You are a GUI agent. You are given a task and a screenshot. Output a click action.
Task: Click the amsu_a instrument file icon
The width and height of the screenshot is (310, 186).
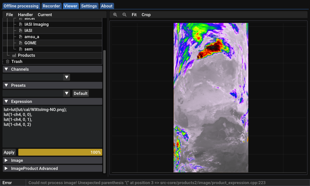point(20,37)
